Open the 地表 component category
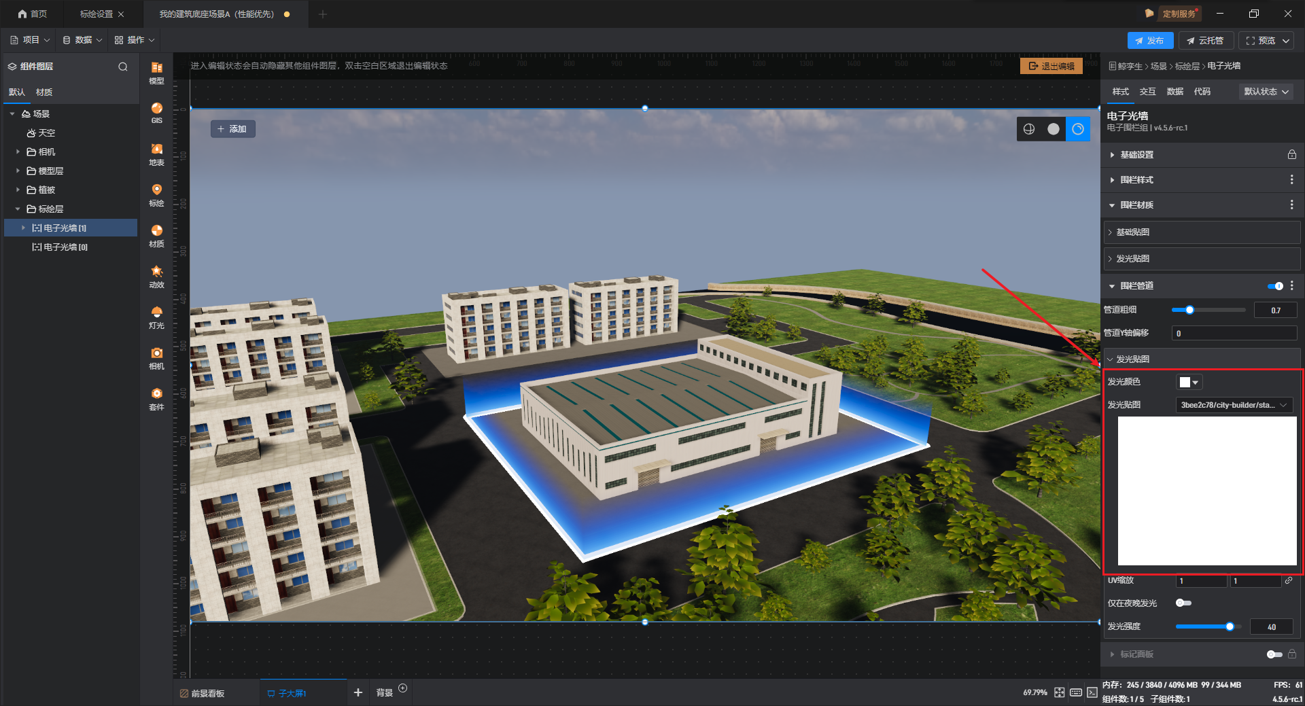Screen dimensions: 1305x706 coord(156,154)
